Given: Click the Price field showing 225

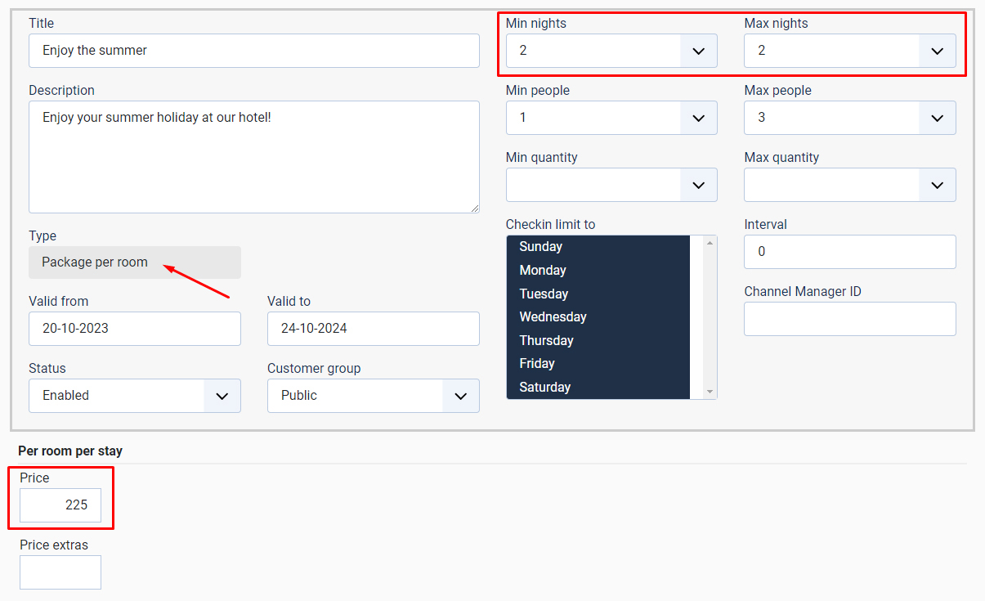Looking at the screenshot, I should (60, 505).
